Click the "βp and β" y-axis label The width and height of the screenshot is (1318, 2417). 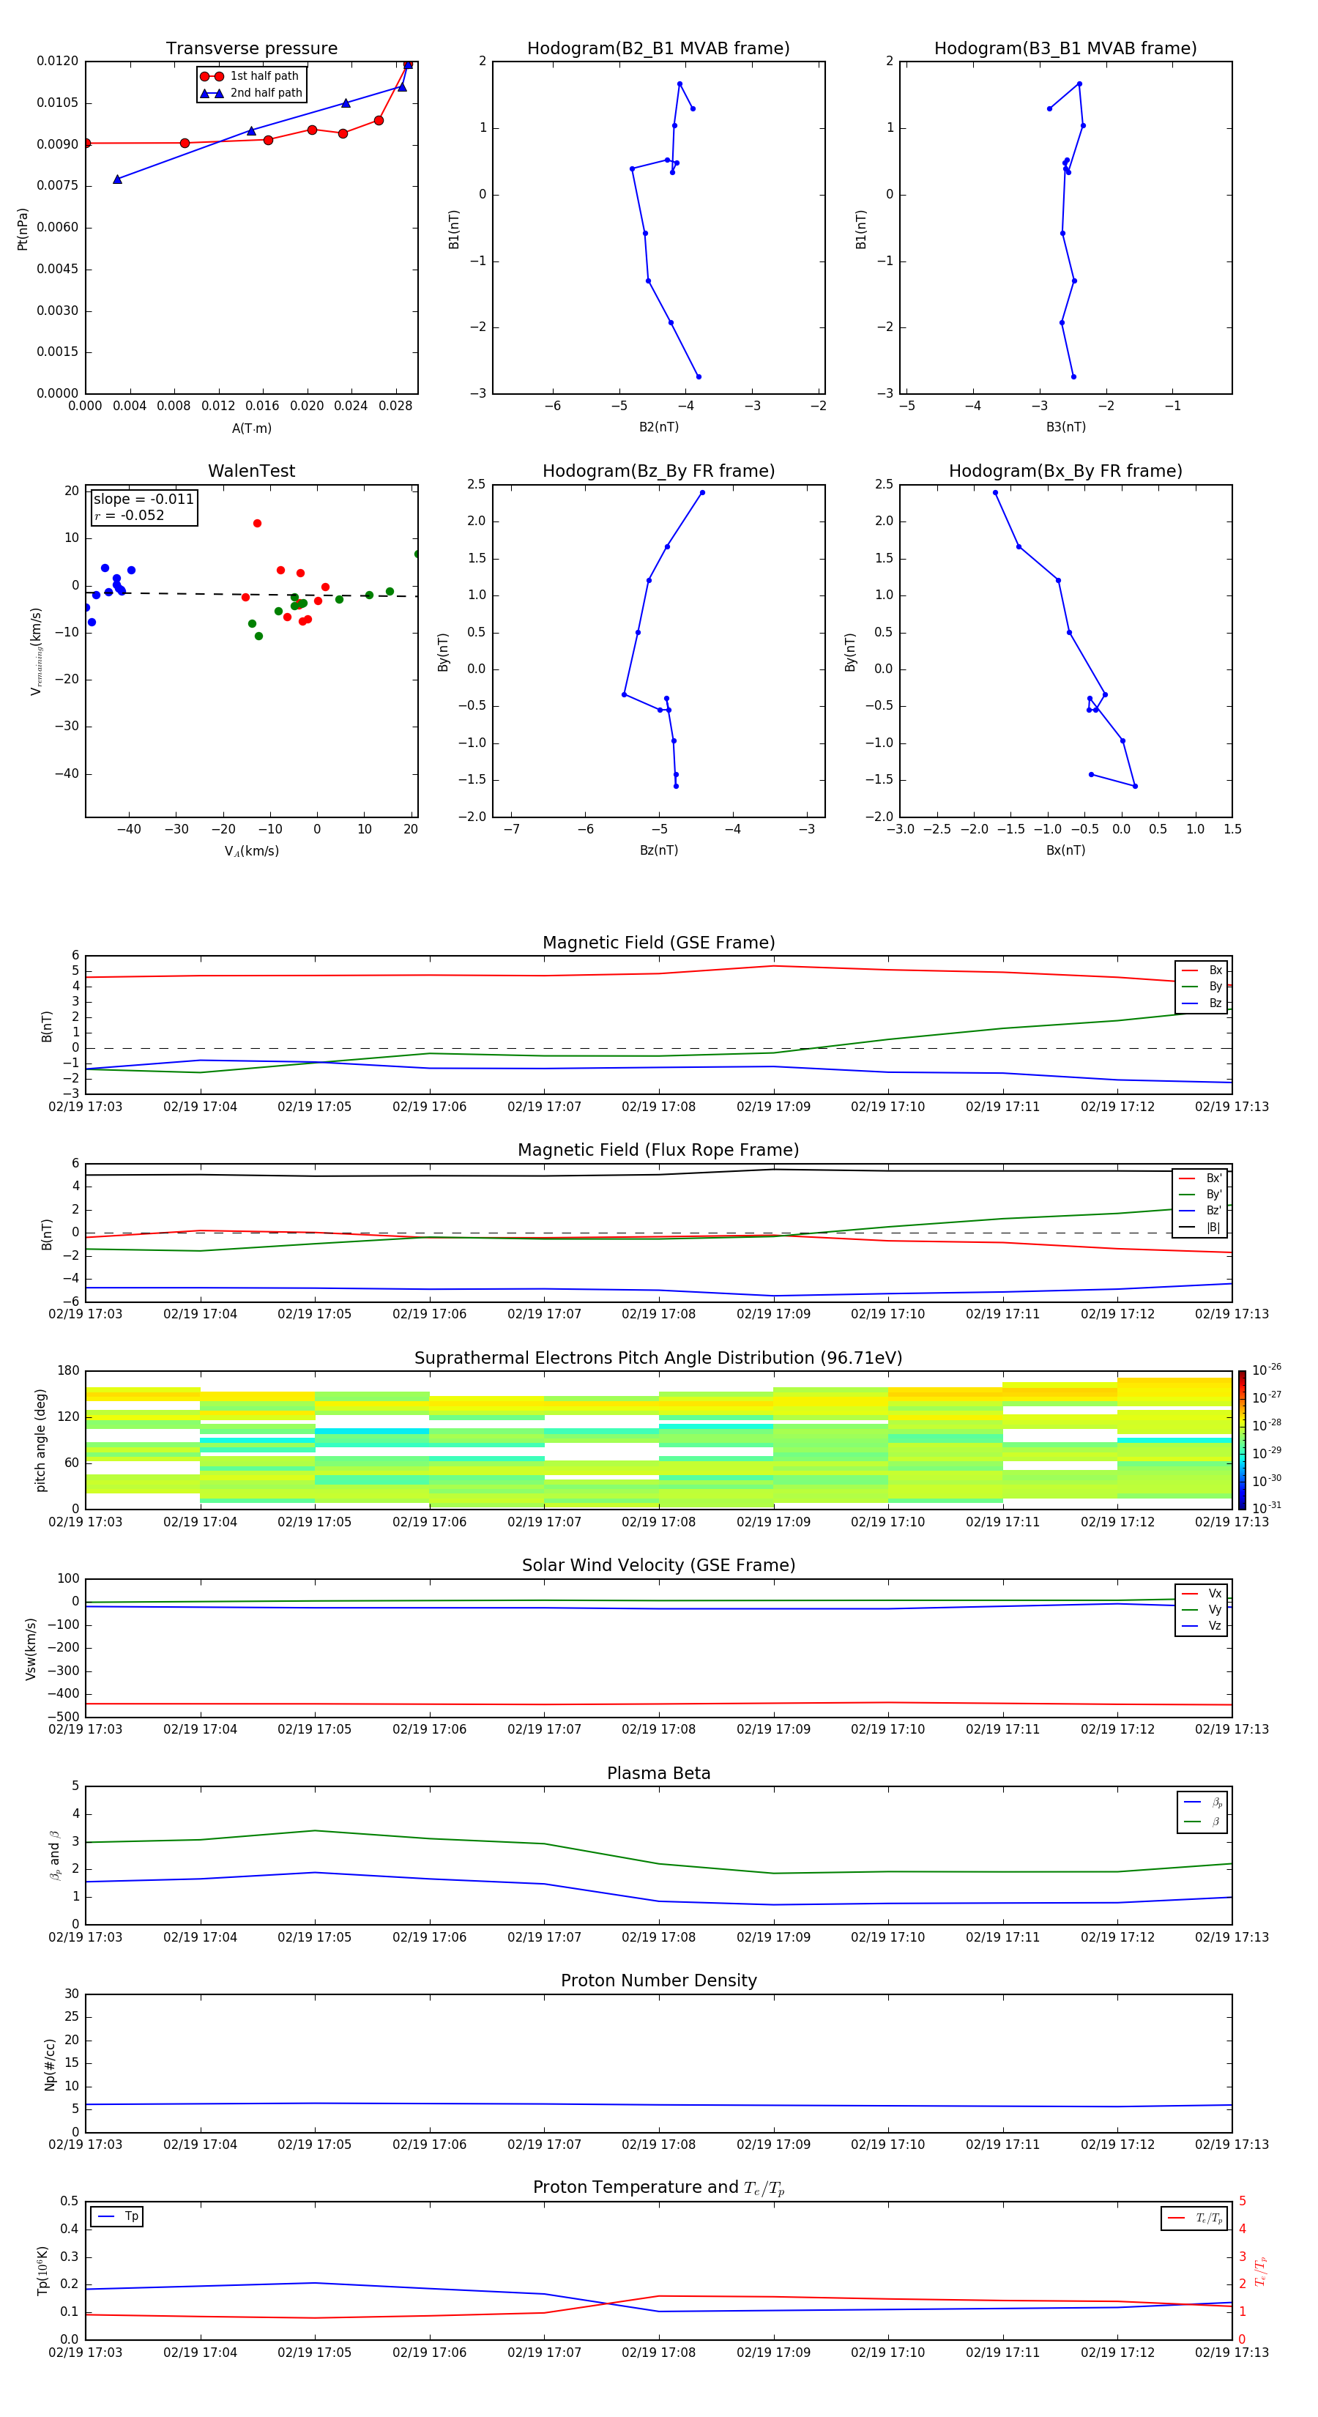(x=54, y=1855)
